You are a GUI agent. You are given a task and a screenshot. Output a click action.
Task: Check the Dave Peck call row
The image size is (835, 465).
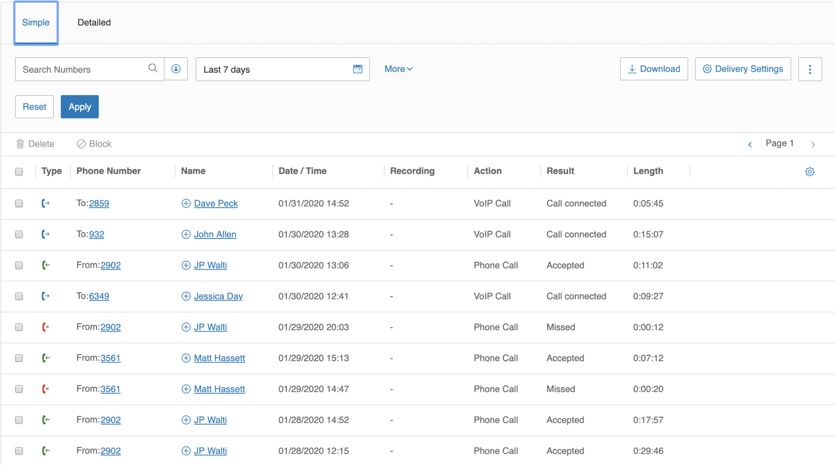[19, 204]
